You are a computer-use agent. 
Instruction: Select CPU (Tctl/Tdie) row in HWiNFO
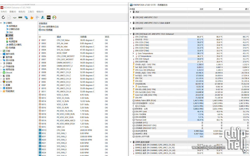190,37
